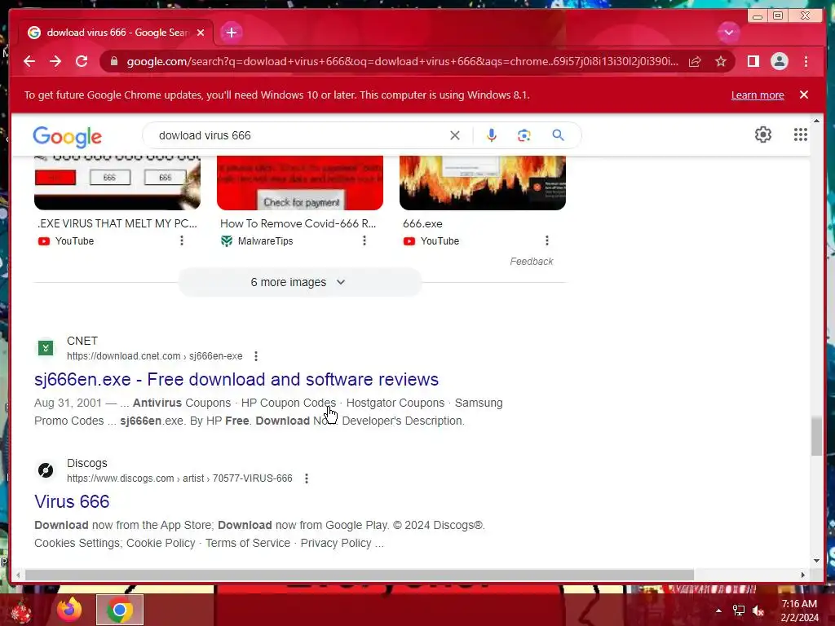Image resolution: width=835 pixels, height=626 pixels.
Task: Open the Chrome profile avatar menu
Action: point(779,61)
